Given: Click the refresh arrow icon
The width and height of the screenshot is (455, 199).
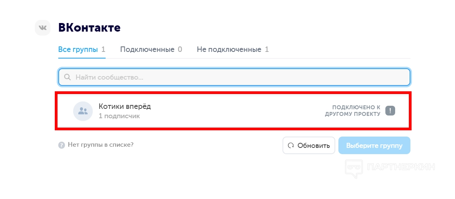Looking at the screenshot, I should 291,146.
